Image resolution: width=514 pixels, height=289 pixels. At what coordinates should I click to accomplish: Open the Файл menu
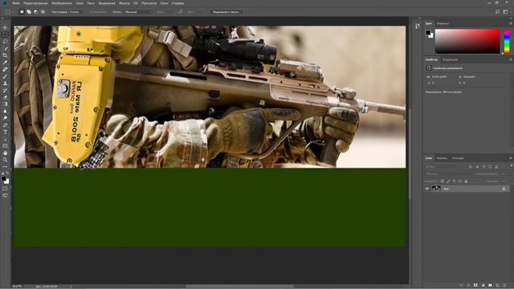point(16,3)
